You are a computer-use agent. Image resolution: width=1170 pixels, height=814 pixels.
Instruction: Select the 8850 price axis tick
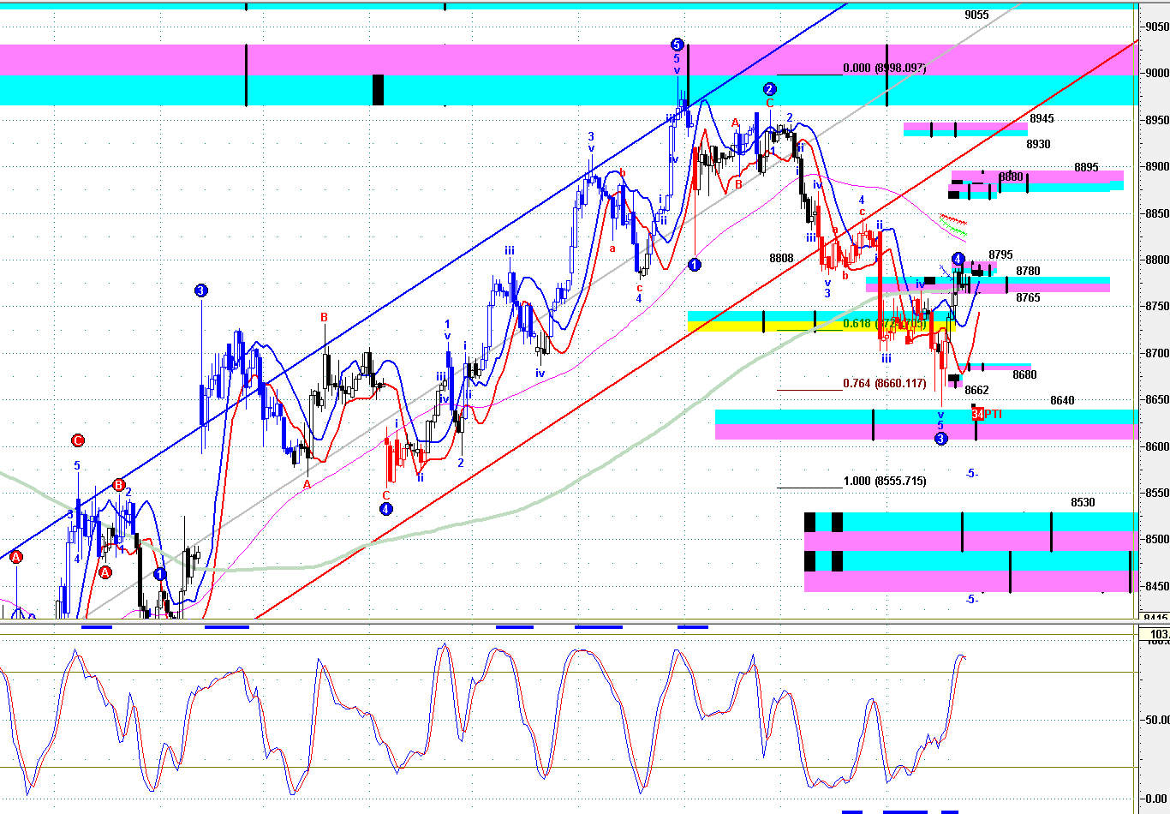(x=1157, y=213)
